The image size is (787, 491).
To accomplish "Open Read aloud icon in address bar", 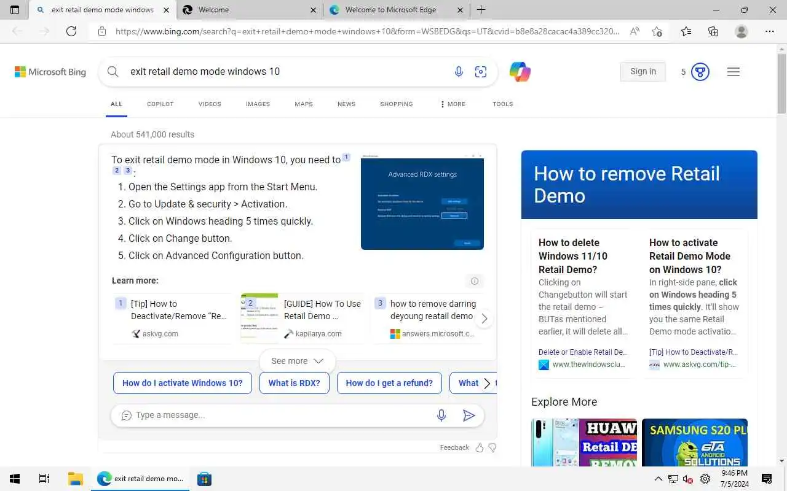I will (x=635, y=31).
